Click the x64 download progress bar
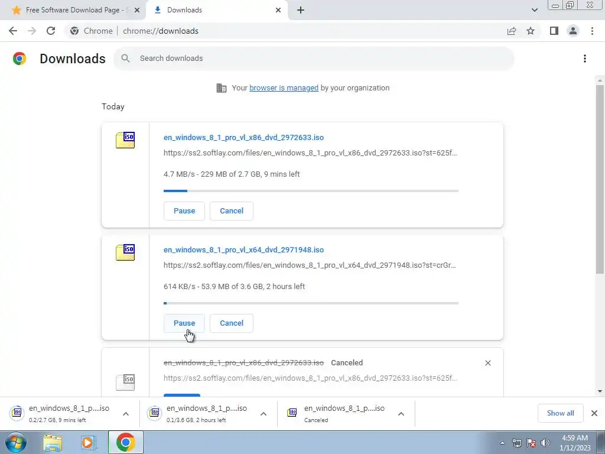Screen dimensions: 605x454 (311, 303)
